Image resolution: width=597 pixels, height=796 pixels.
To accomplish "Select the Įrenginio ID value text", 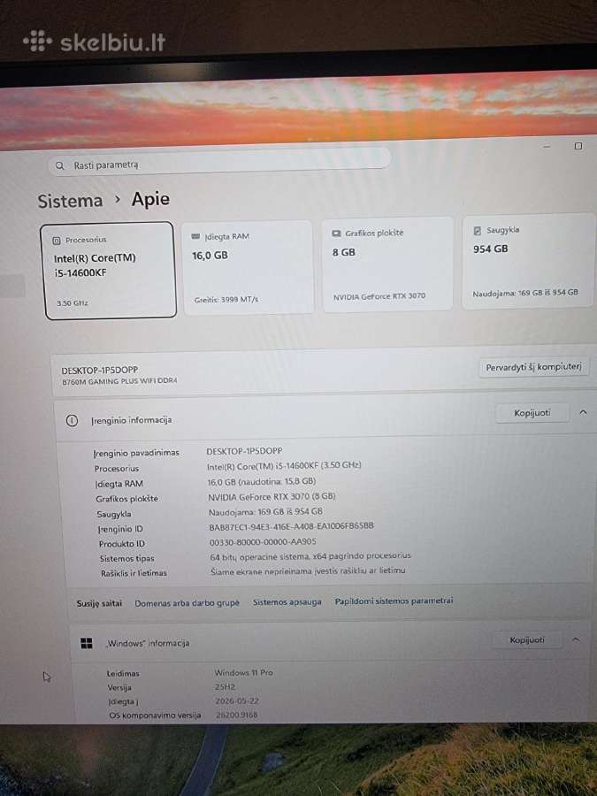I will 291,526.
